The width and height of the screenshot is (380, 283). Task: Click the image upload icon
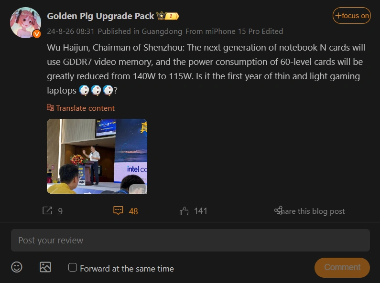(x=45, y=267)
